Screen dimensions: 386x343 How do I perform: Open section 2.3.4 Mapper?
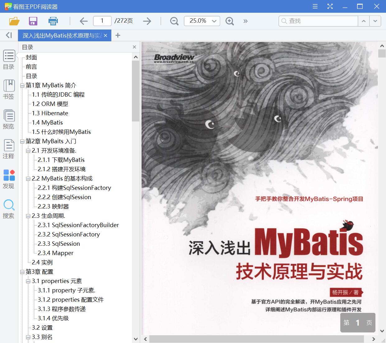(56, 253)
